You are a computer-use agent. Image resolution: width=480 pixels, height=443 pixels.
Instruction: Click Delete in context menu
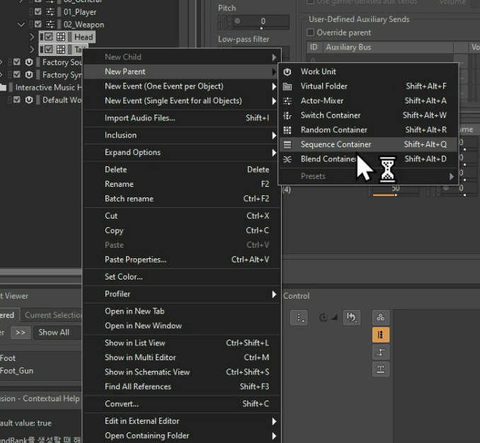pos(182,170)
